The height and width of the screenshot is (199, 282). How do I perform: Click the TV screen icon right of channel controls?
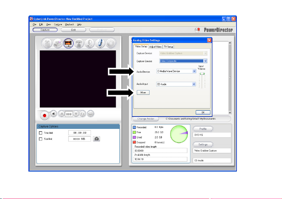click(x=91, y=114)
